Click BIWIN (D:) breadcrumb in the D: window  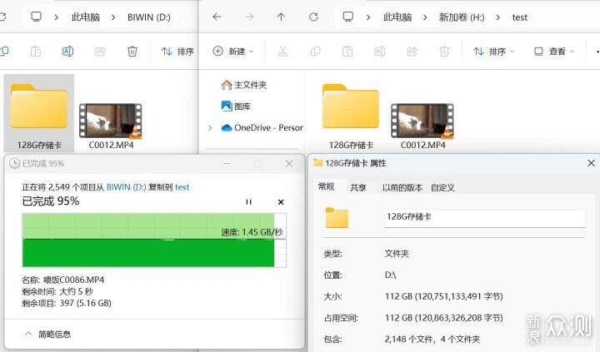(x=149, y=17)
